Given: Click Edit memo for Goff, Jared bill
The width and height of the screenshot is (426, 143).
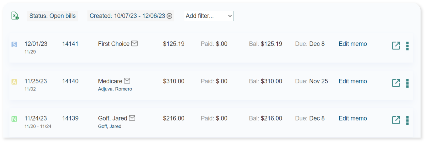Looking at the screenshot, I should tap(353, 118).
